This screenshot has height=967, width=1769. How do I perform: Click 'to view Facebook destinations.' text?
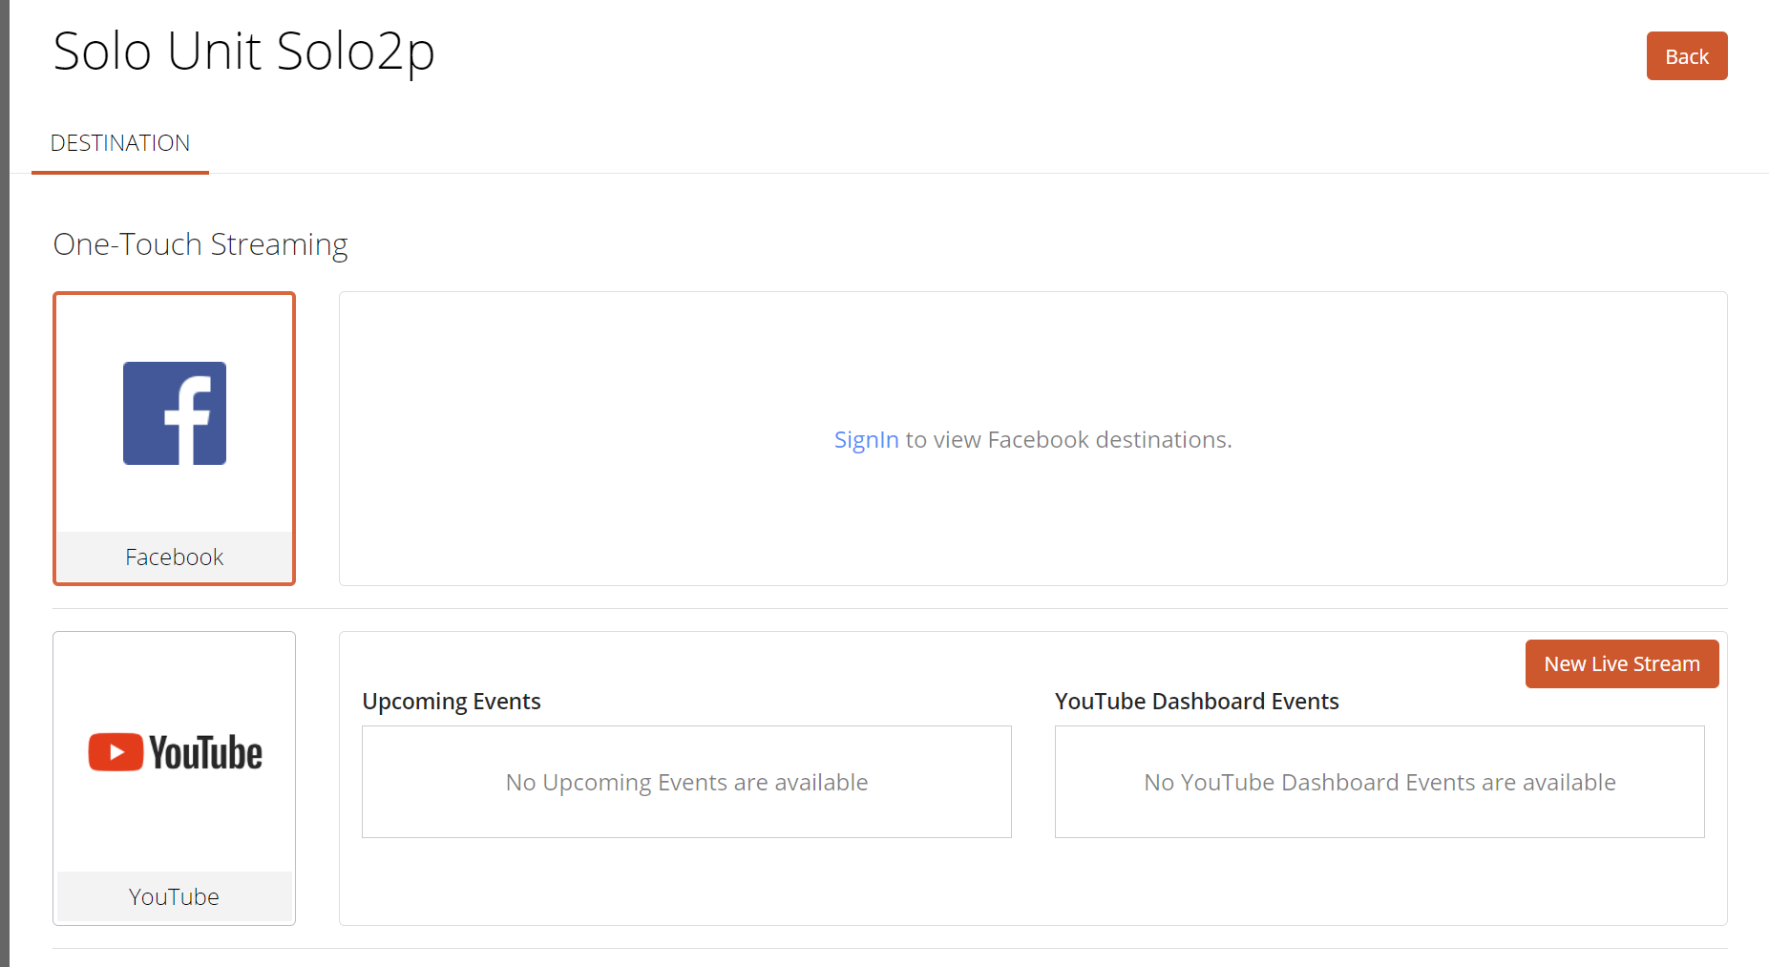[x=1068, y=440]
